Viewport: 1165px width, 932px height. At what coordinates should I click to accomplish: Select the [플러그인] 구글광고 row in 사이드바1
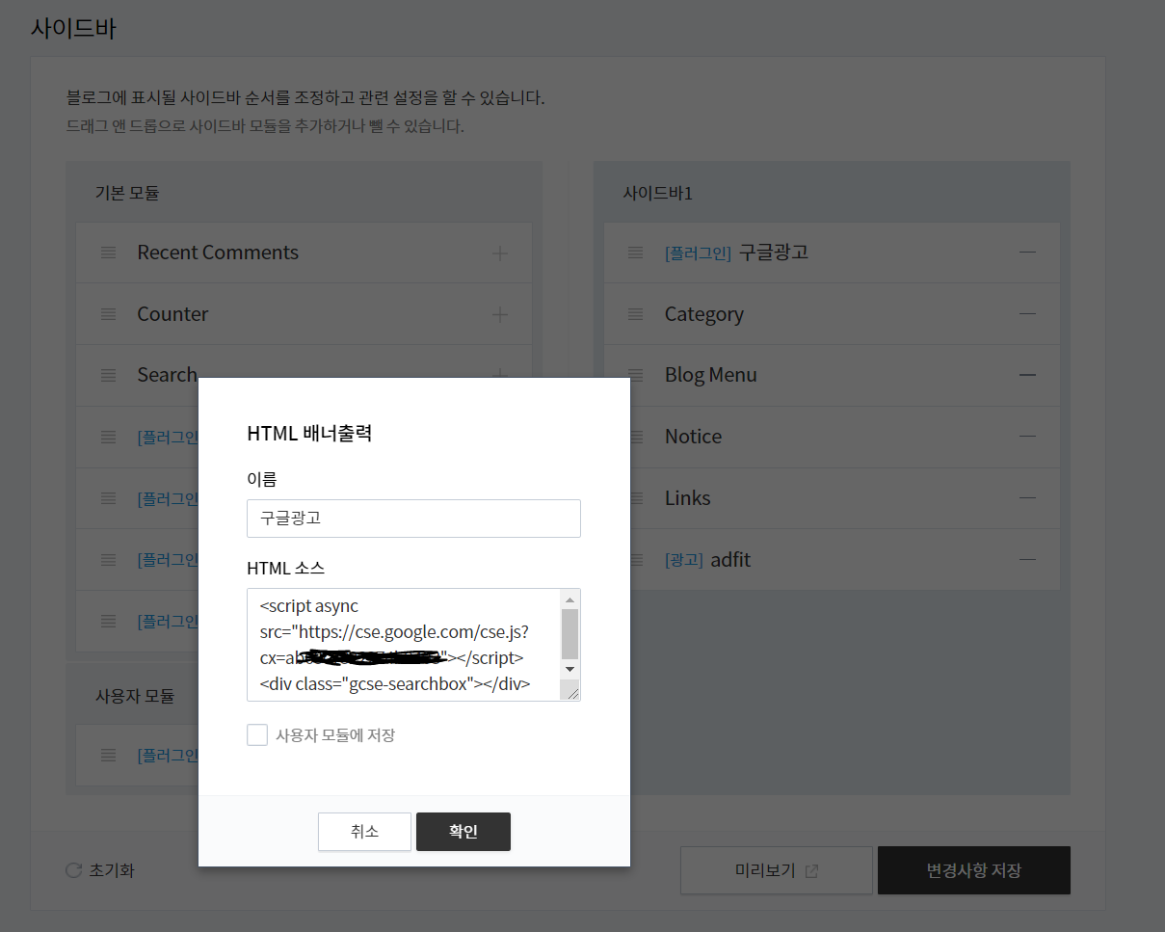click(x=832, y=253)
